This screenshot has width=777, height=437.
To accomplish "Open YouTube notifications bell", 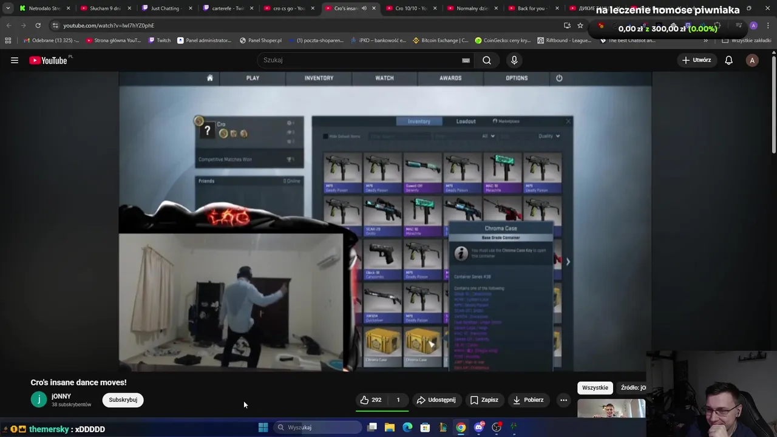I will 728,60.
